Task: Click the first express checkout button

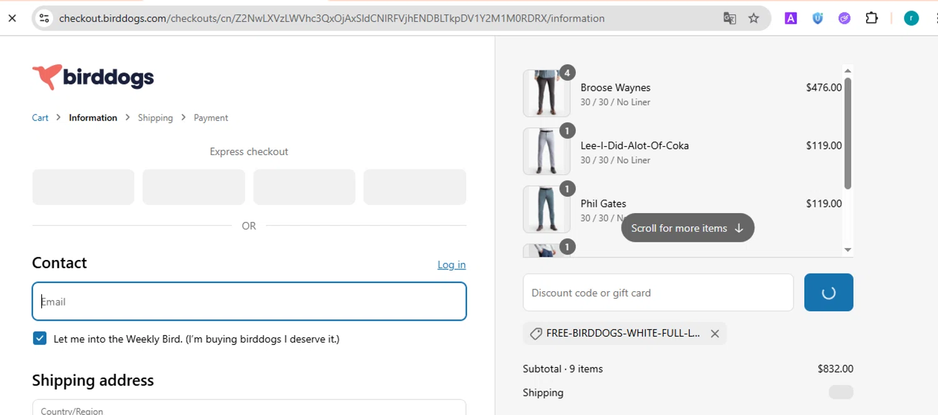Action: pos(83,187)
